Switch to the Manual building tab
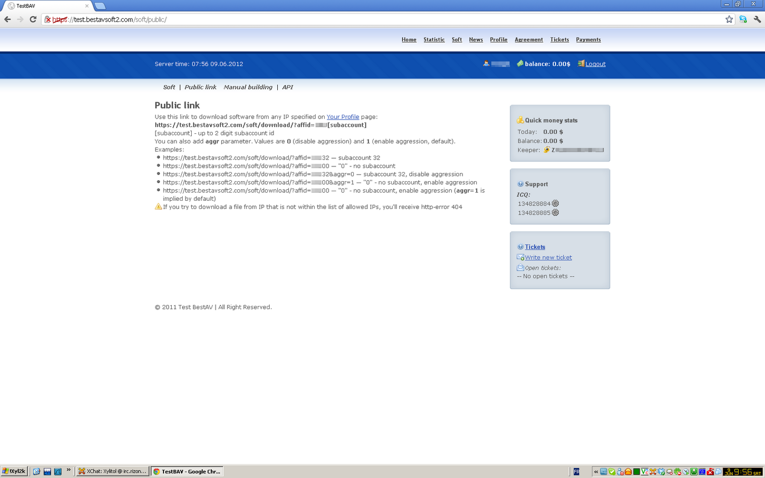 [248, 87]
